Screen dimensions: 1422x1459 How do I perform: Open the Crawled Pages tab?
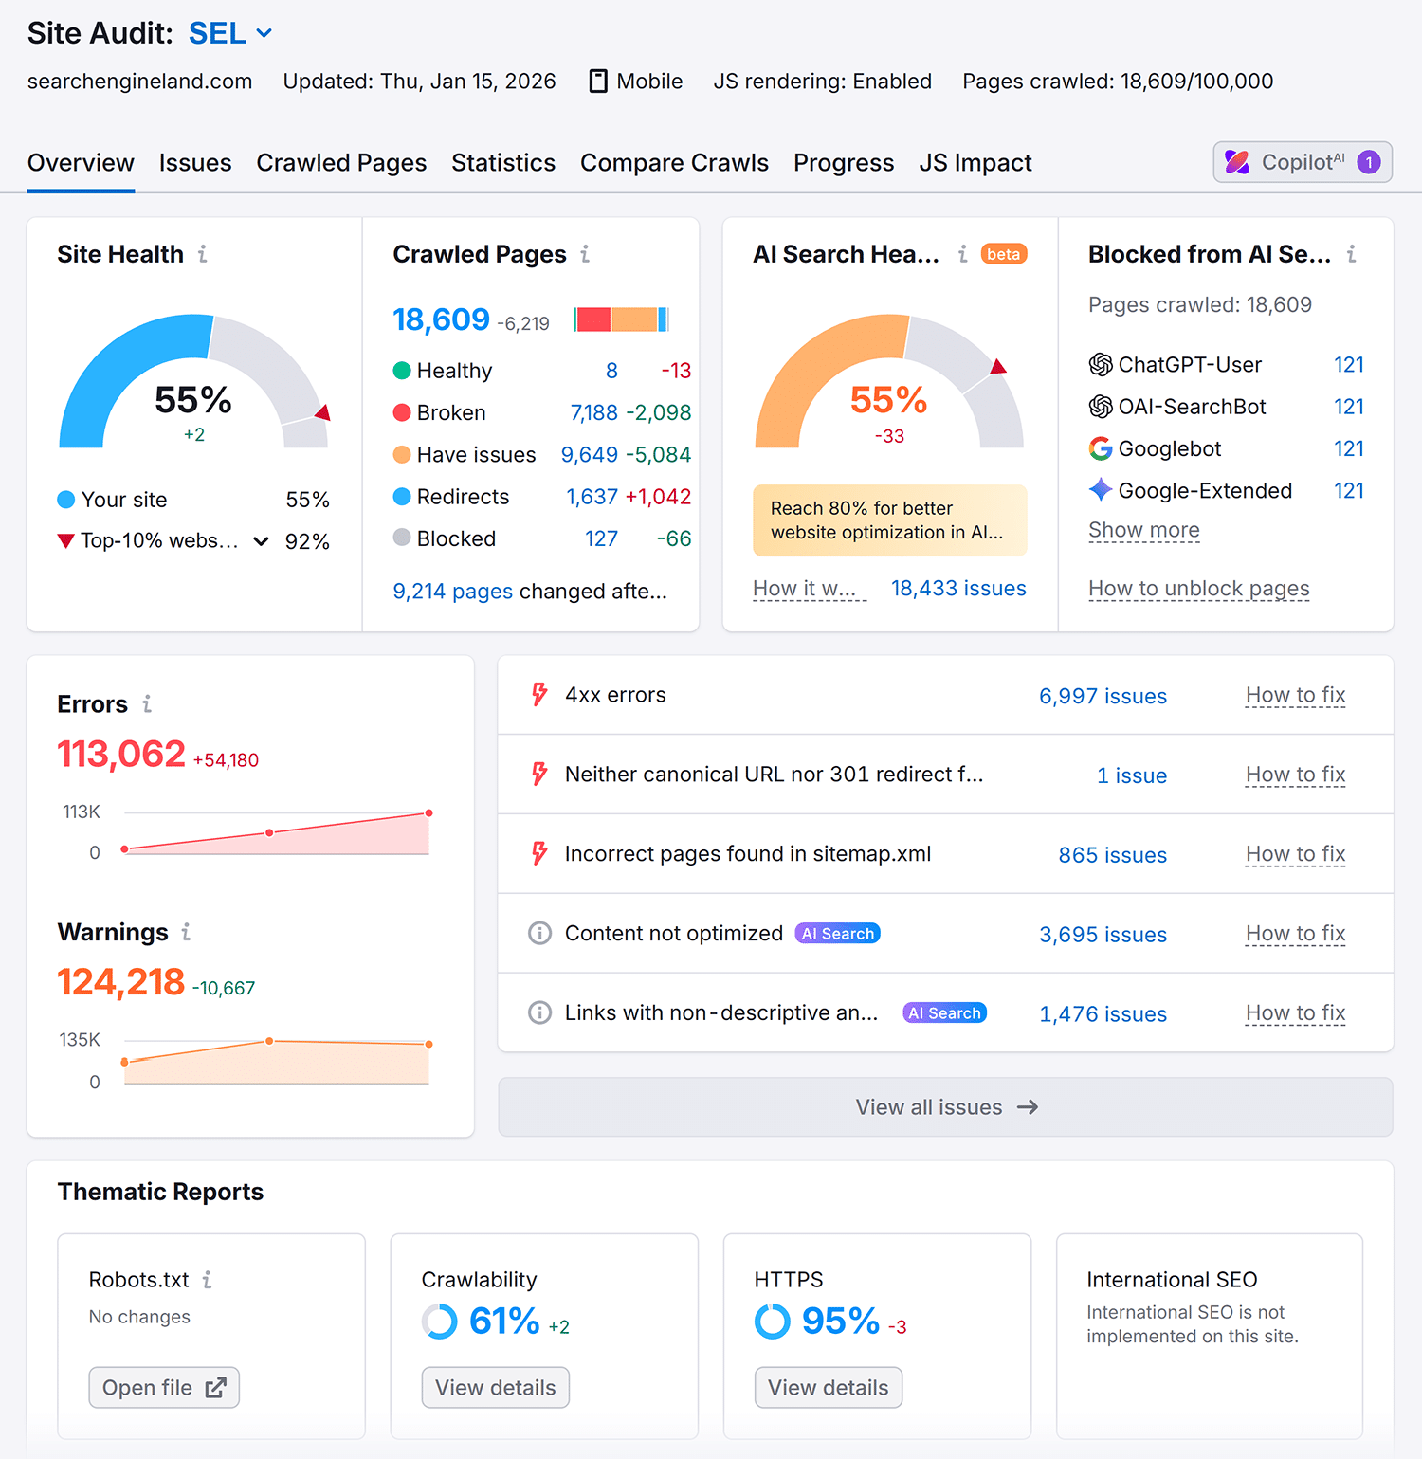click(341, 163)
